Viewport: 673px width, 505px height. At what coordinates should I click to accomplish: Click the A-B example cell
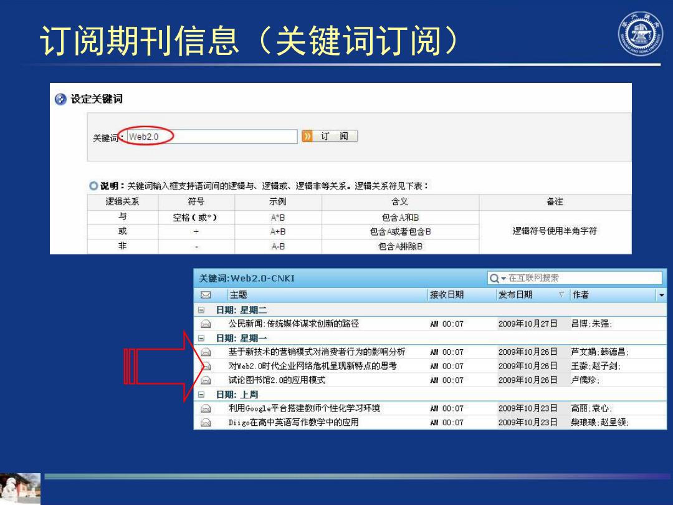tap(278, 246)
